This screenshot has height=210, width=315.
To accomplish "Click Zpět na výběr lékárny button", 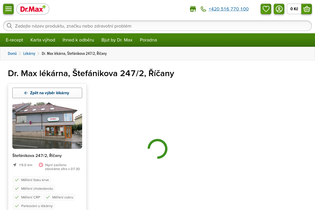I will [47, 93].
